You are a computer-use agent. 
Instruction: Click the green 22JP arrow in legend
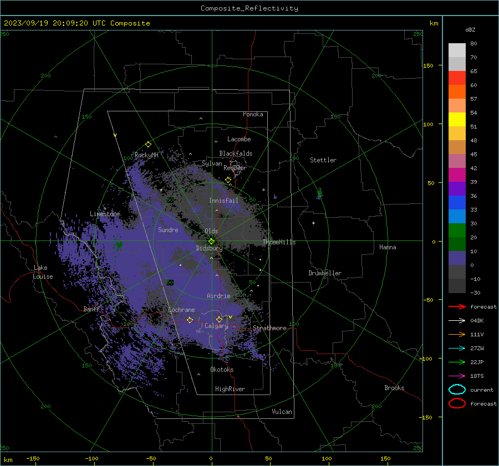pos(457,362)
